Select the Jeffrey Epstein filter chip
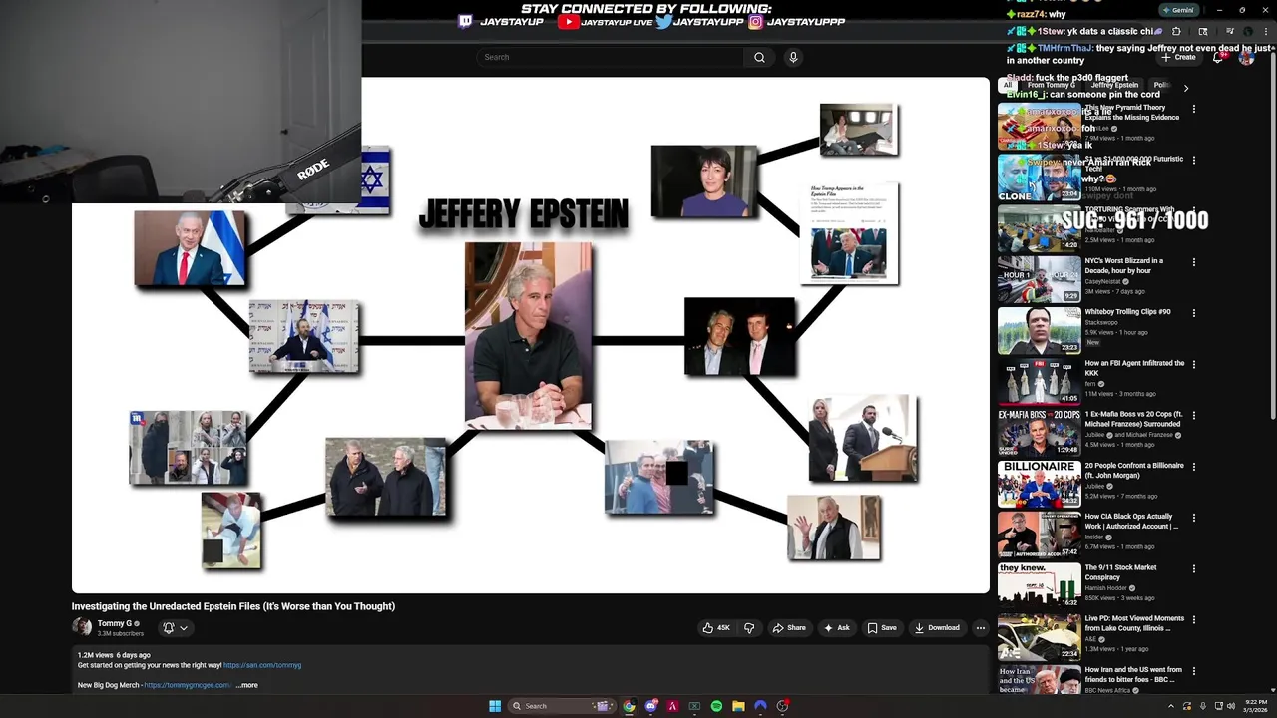1277x718 pixels. click(1114, 86)
